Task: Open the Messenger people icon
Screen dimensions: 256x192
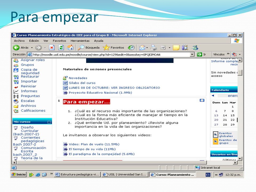Action: [195, 48]
